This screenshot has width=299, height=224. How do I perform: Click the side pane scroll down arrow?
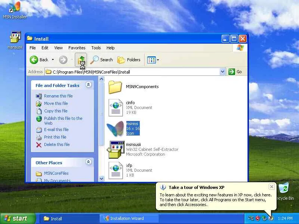tap(101, 178)
